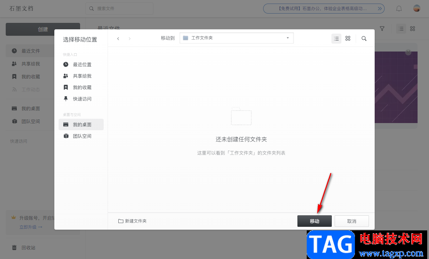The height and width of the screenshot is (259, 429).
Task: Click the folder icon in 移动到 field
Action: pos(186,38)
